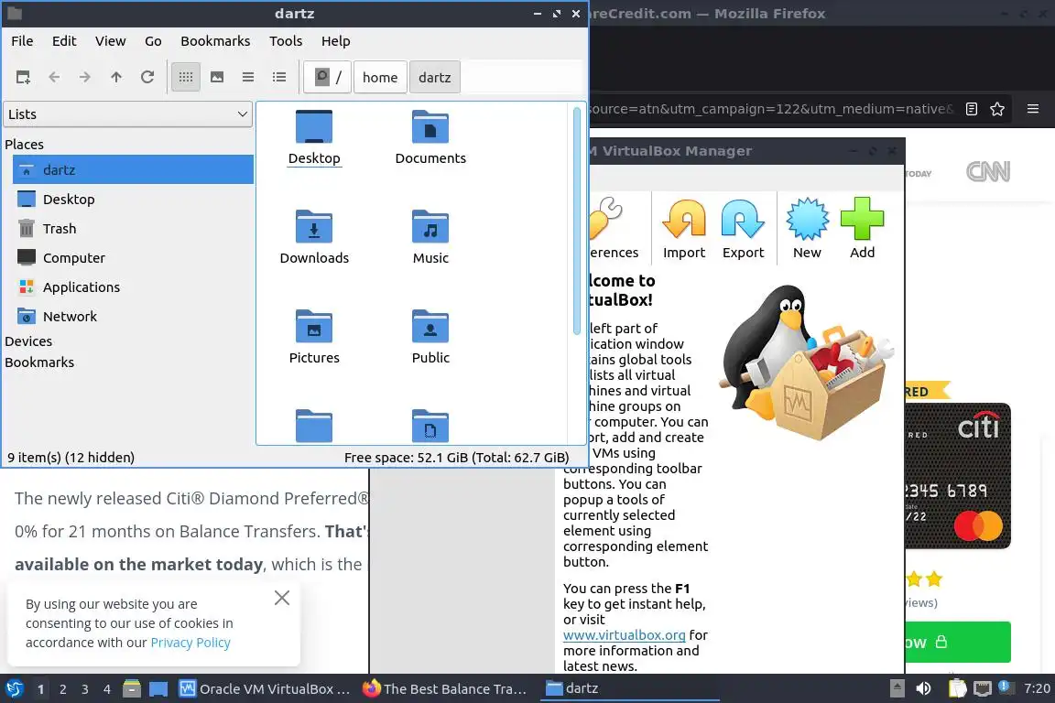Switch to workspace 2

62,689
